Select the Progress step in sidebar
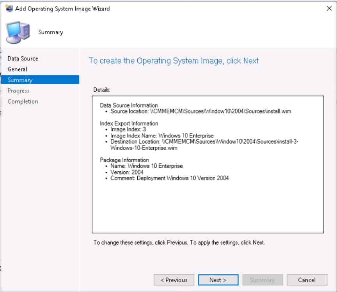Image resolution: width=337 pixels, height=292 pixels. (18, 91)
